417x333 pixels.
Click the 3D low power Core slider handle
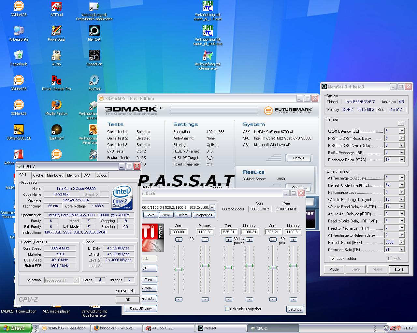click(x=229, y=267)
